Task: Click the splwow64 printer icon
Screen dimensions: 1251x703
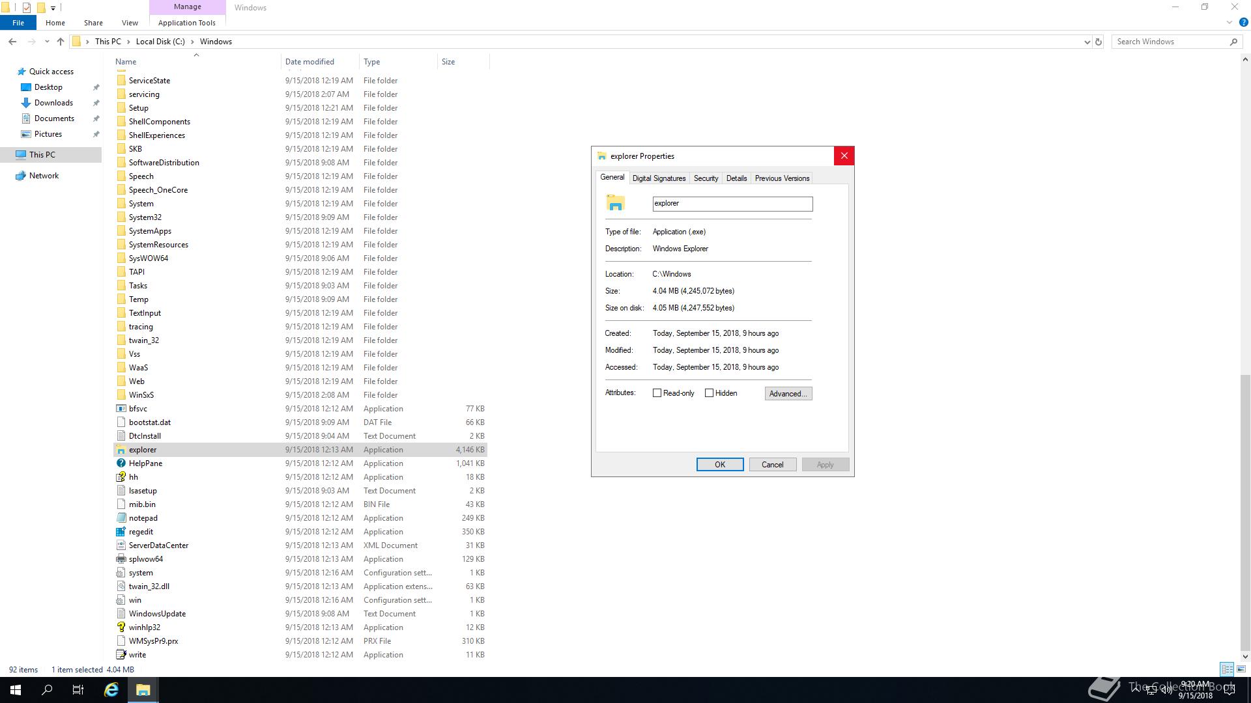Action: click(x=121, y=559)
